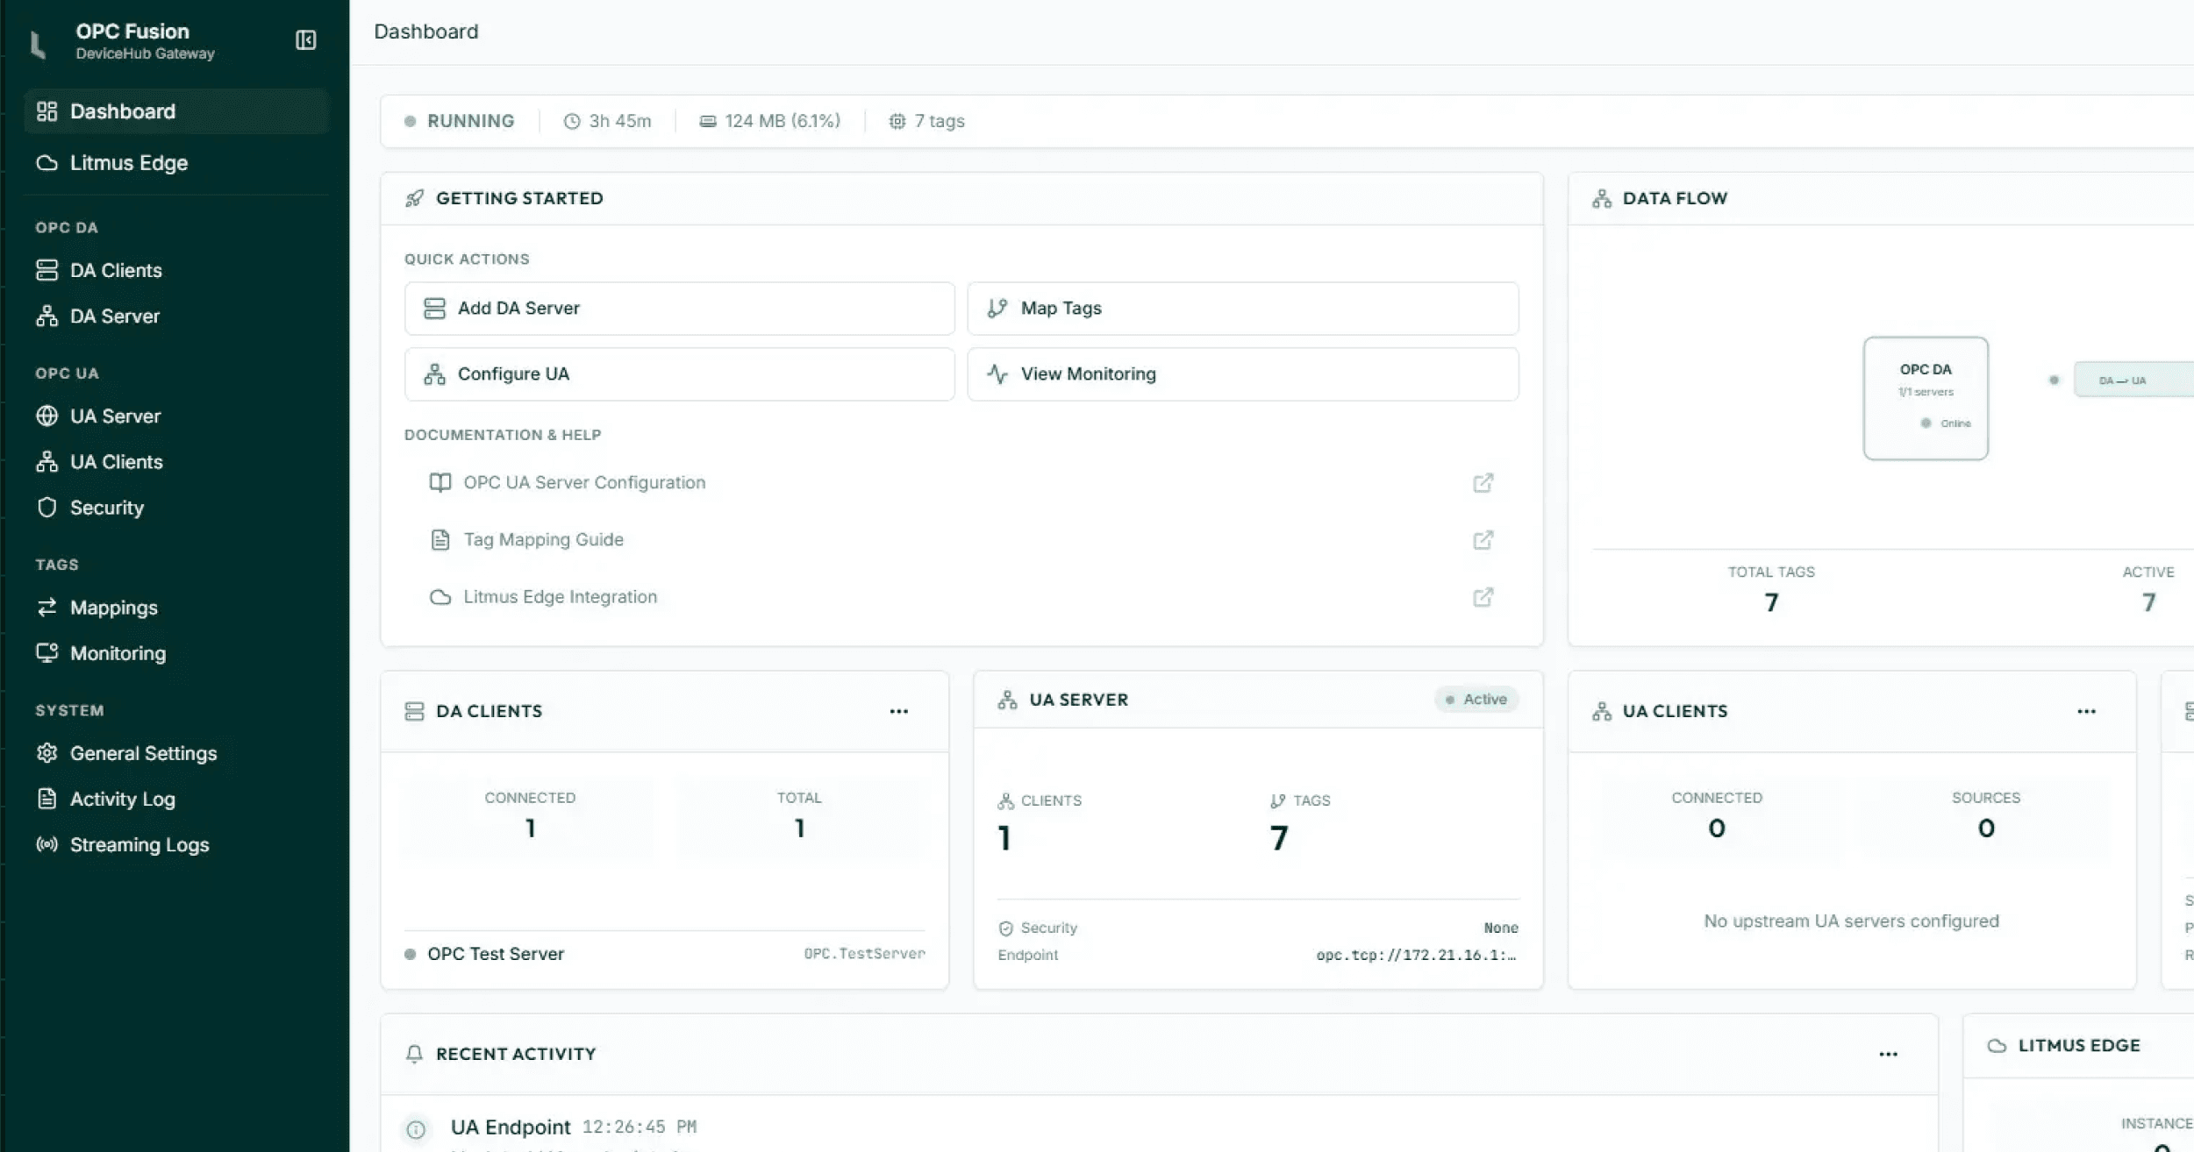
Task: View the Activity Log page
Action: [176, 798]
